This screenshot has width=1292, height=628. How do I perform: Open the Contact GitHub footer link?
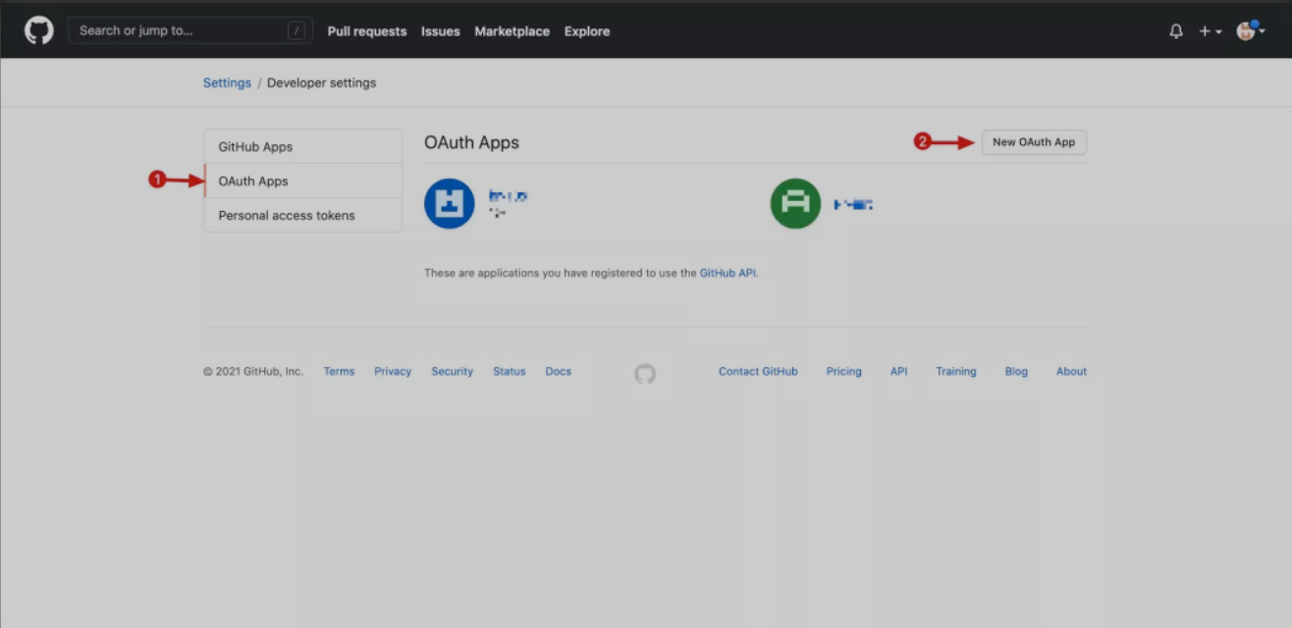coord(758,372)
